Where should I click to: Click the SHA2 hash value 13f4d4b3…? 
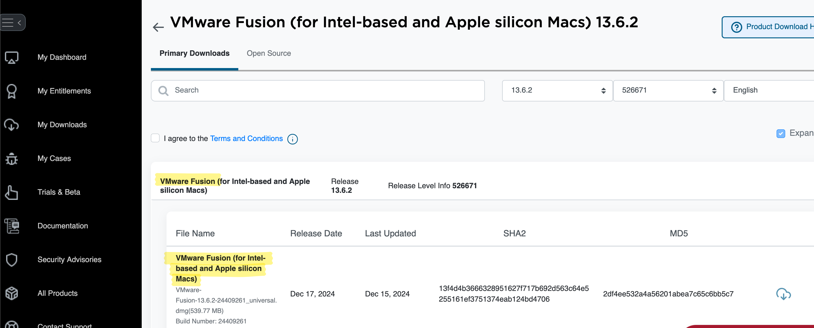[514, 294]
